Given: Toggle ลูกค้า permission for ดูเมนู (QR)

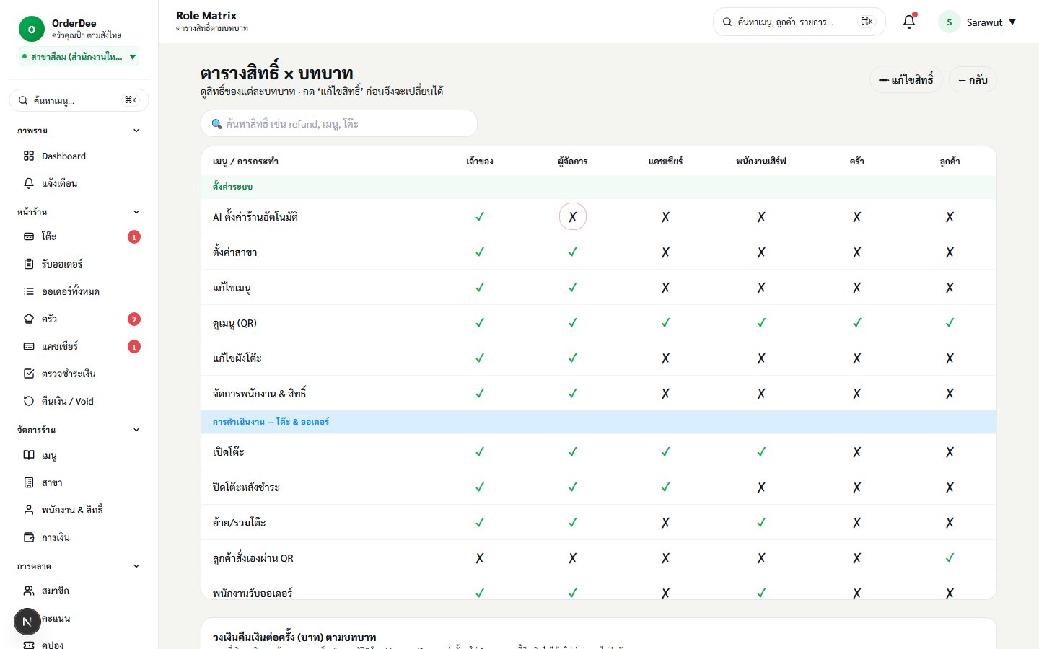Looking at the screenshot, I should pos(950,323).
